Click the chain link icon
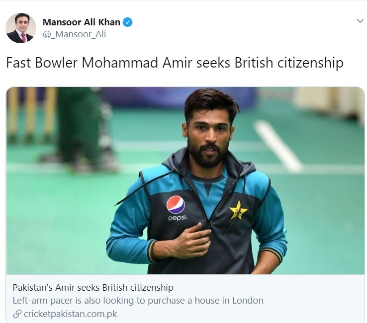Screen dimensions: 367x323 (x=17, y=314)
